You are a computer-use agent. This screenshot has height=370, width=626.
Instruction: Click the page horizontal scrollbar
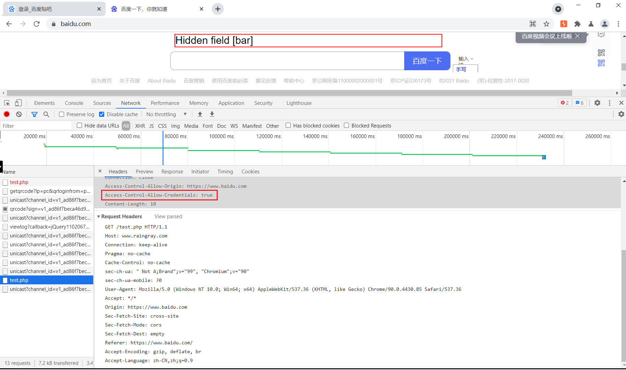pos(289,93)
